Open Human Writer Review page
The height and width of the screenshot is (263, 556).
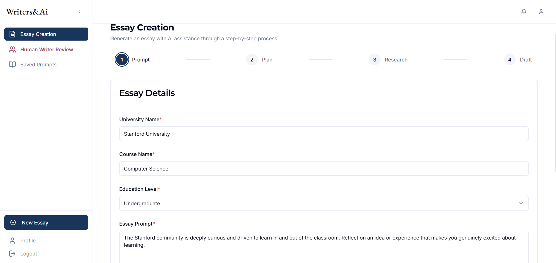coord(47,50)
